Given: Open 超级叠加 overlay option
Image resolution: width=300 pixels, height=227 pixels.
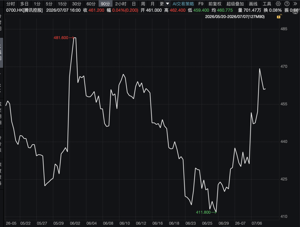Looking at the screenshot, I should click(x=235, y=4).
